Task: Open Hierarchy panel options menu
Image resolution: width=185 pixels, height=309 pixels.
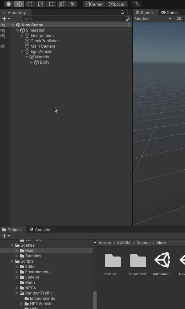Action: (x=128, y=12)
